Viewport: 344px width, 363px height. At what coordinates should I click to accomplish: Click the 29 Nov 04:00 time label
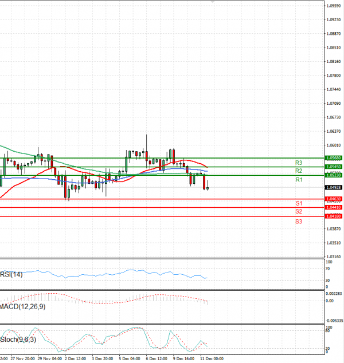pos(50,358)
